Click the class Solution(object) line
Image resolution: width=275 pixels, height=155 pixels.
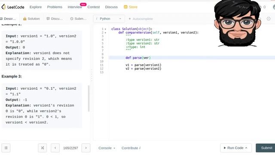[132, 29]
